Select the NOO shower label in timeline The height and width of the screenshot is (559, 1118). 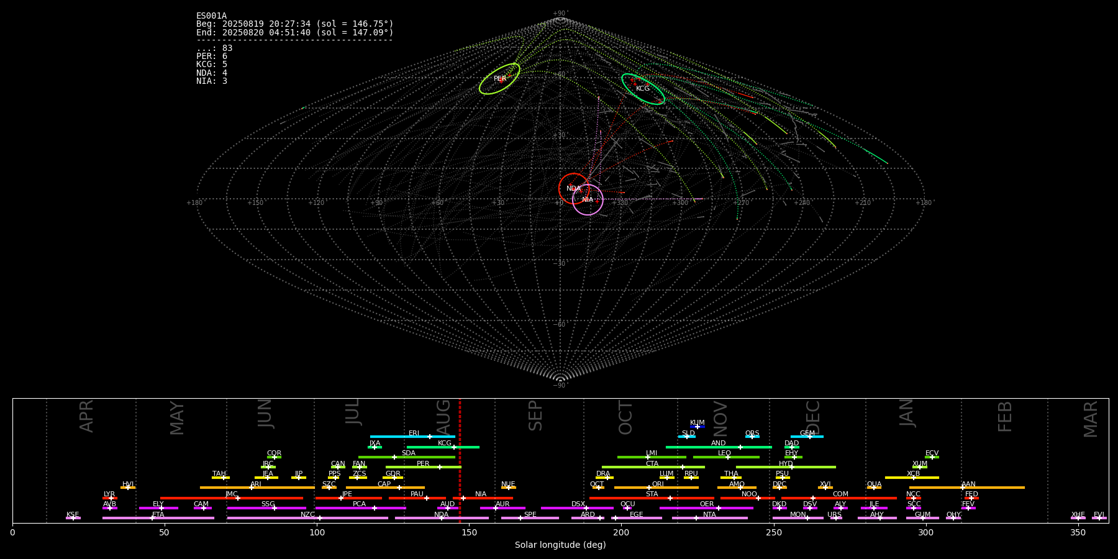pos(749,494)
